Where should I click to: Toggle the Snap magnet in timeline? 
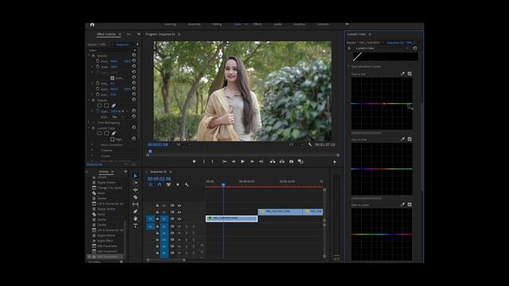point(159,185)
